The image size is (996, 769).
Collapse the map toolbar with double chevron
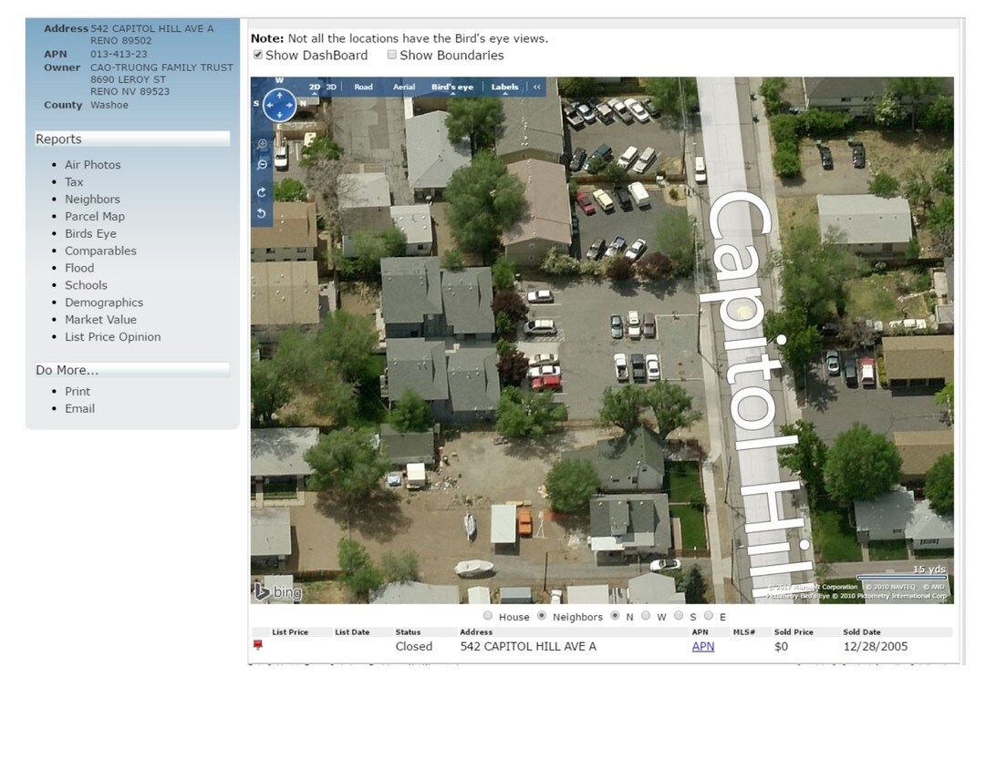coord(537,87)
